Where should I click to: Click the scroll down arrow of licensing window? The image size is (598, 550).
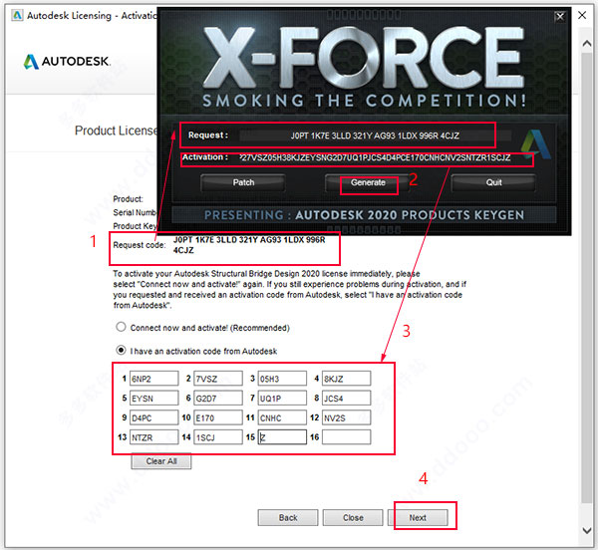[587, 530]
